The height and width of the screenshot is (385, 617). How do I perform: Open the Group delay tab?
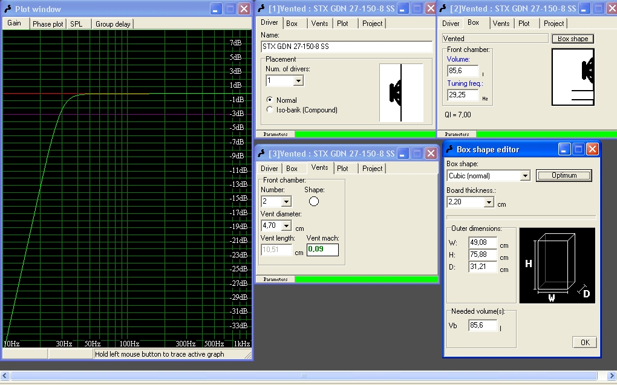113,24
